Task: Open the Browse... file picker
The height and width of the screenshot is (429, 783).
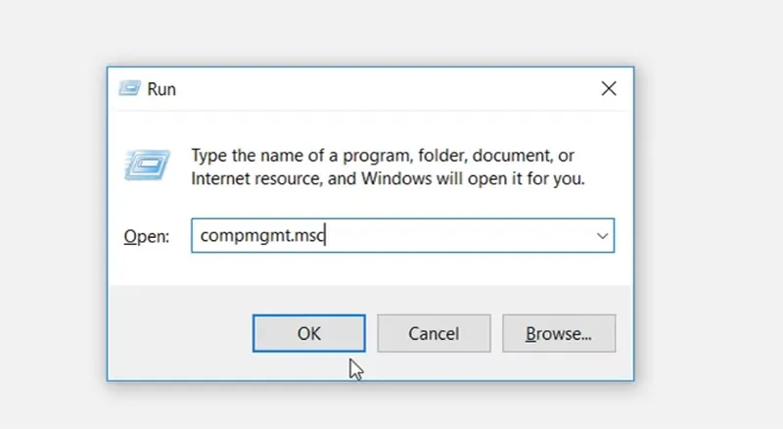Action: pos(559,333)
